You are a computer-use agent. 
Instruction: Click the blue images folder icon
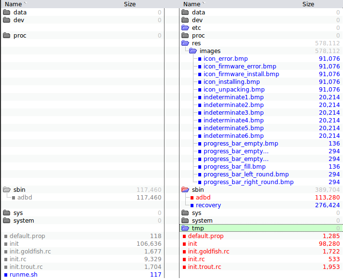point(193,51)
